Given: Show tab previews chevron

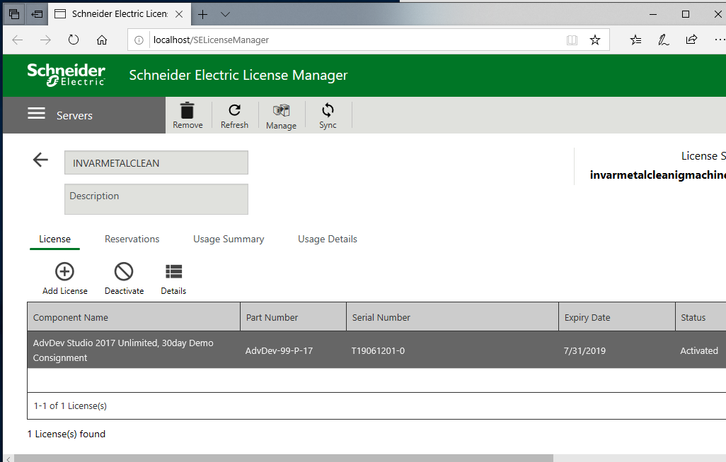Looking at the screenshot, I should point(225,14).
